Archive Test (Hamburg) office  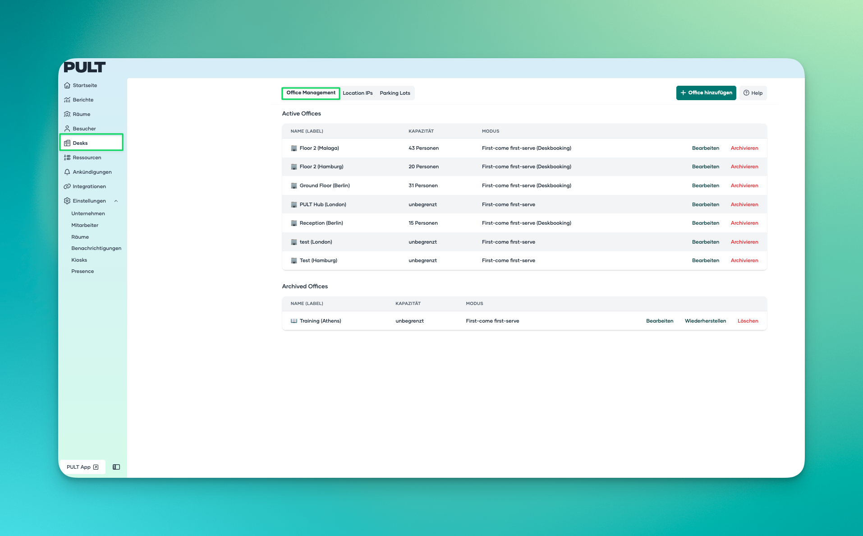coord(744,260)
